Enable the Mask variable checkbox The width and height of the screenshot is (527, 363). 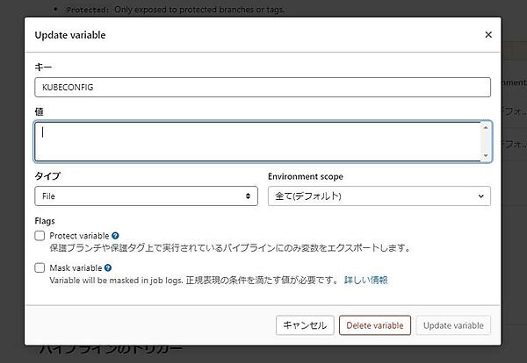(x=40, y=267)
